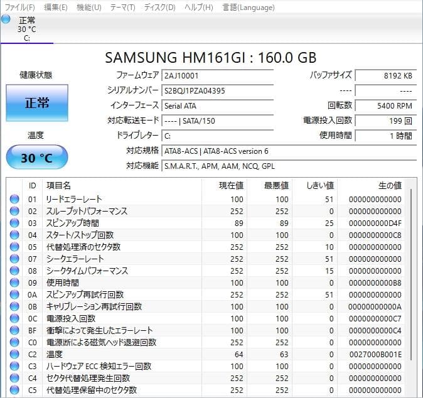
Task: Click the status icon for ID BF 衝撃によって発生したエラーレート
Action: [14, 330]
